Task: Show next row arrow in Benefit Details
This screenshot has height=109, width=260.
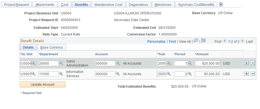Action: click(x=242, y=40)
